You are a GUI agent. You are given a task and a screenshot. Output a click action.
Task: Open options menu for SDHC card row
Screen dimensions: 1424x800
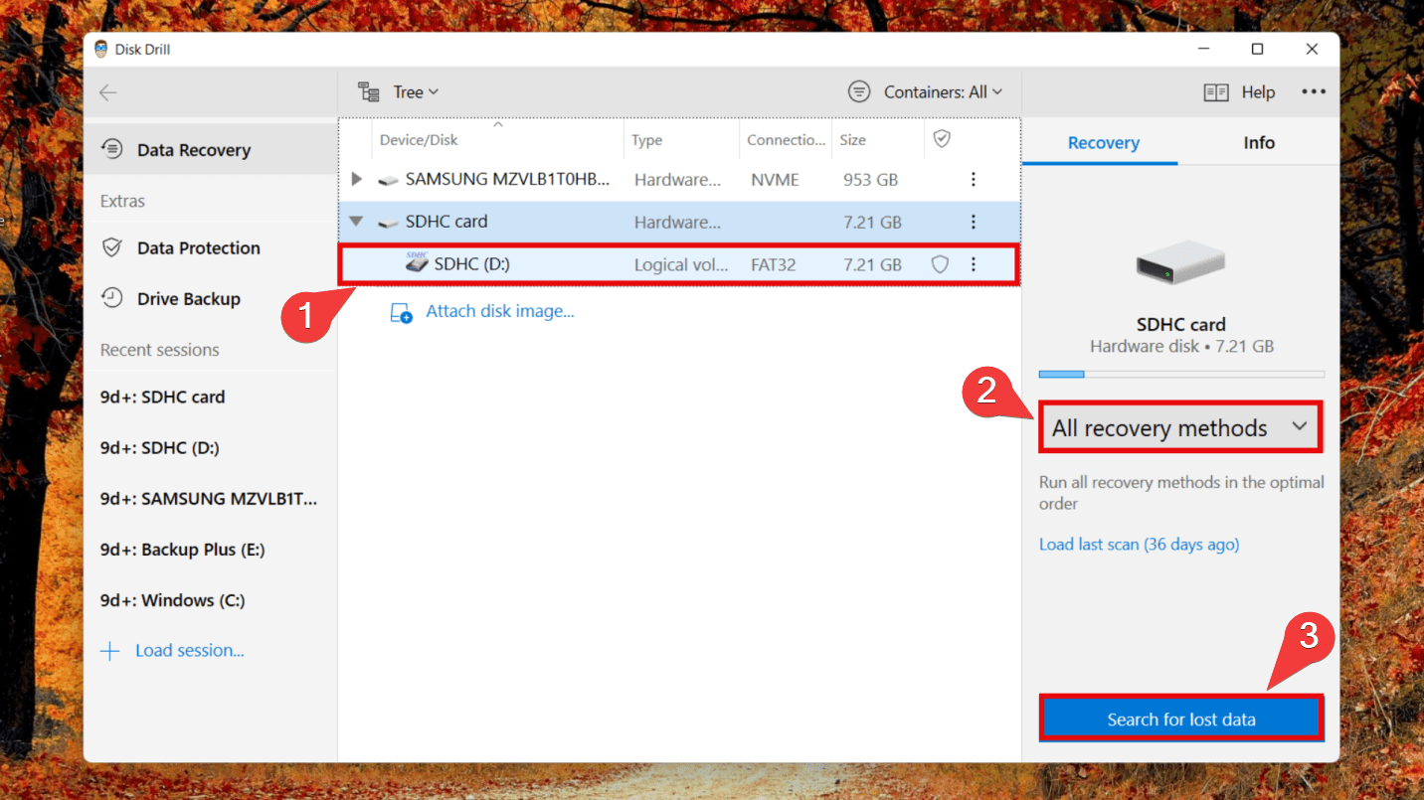pyautogui.click(x=974, y=222)
